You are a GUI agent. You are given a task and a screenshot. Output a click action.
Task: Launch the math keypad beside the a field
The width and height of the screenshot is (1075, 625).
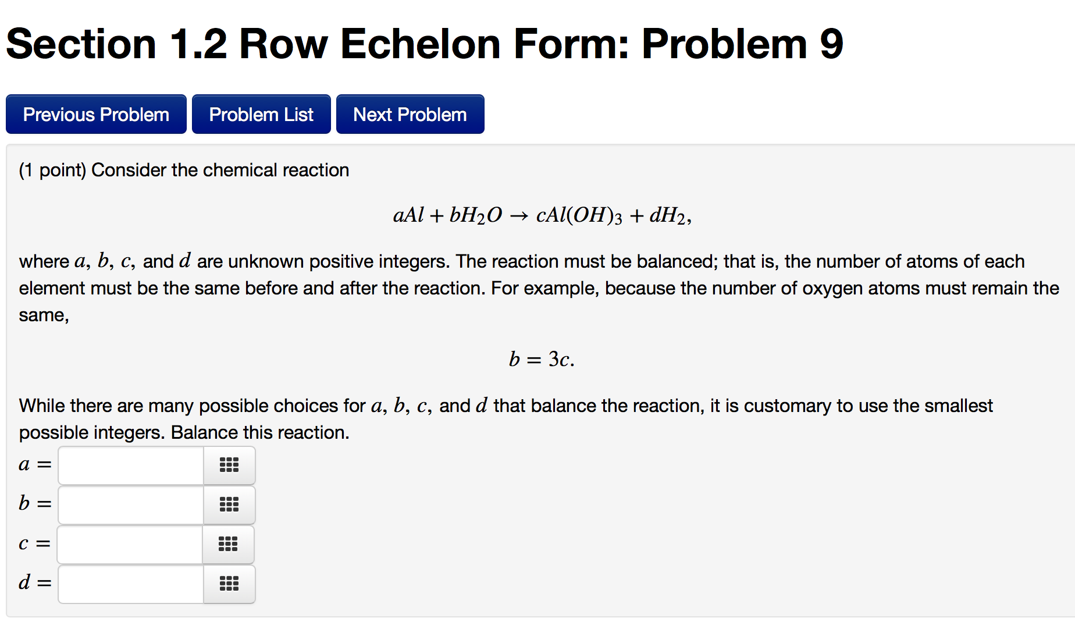(229, 465)
